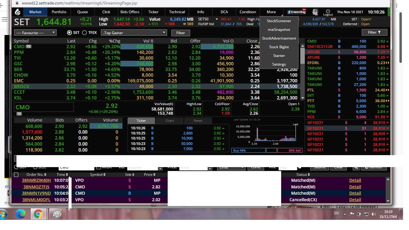This screenshot has height=230, width=409.
Task: Sort orders using Symbol column arrows
Action: pyautogui.click(x=104, y=175)
